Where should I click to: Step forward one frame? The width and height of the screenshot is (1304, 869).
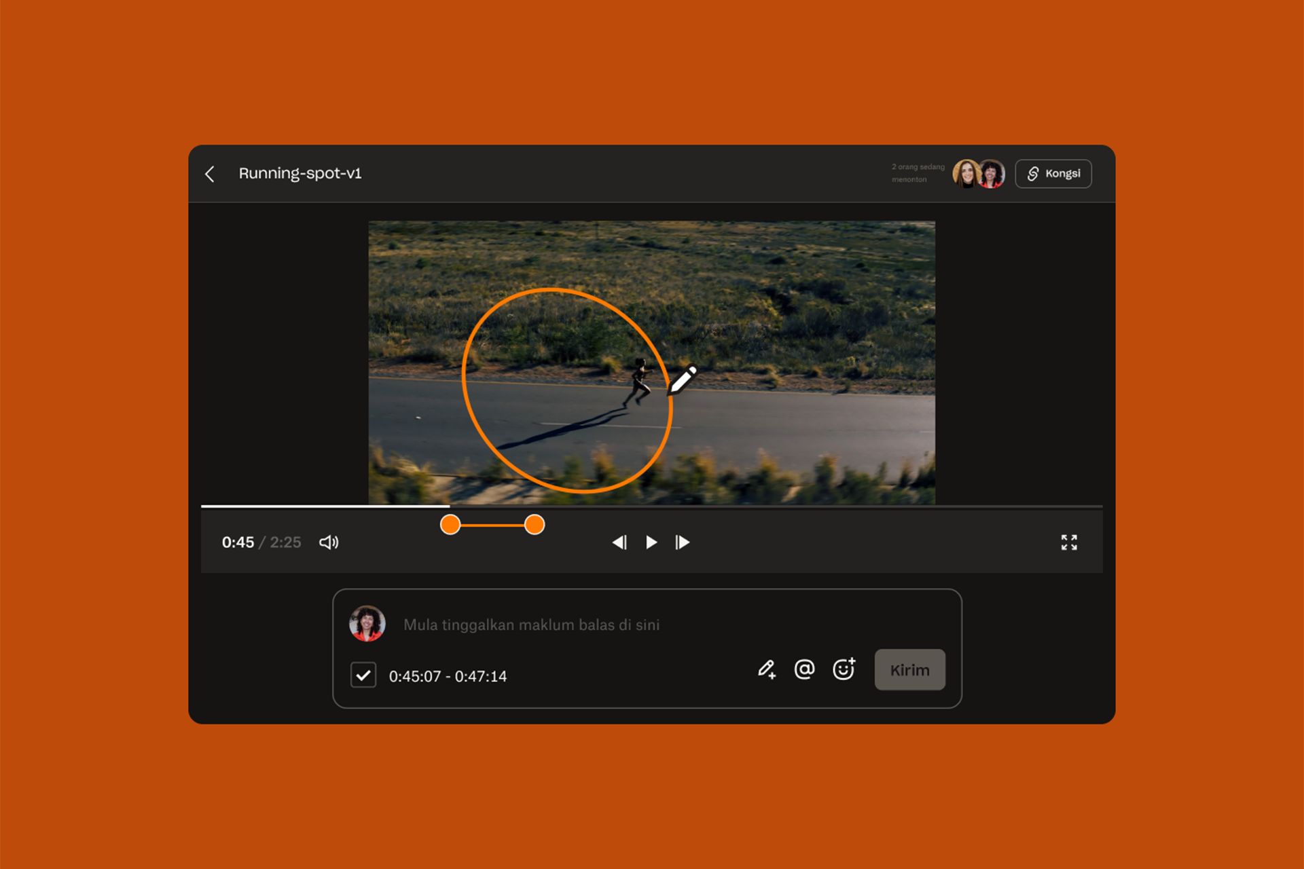point(683,542)
